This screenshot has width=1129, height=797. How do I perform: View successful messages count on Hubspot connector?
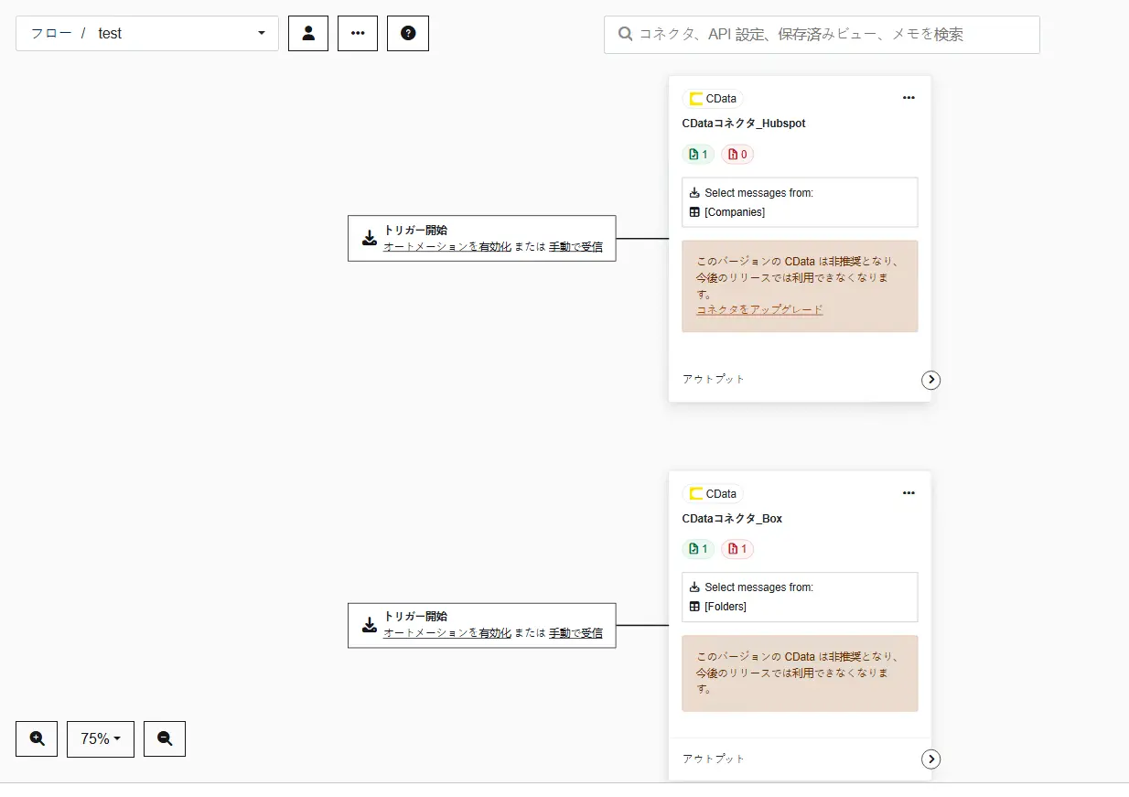click(x=698, y=155)
